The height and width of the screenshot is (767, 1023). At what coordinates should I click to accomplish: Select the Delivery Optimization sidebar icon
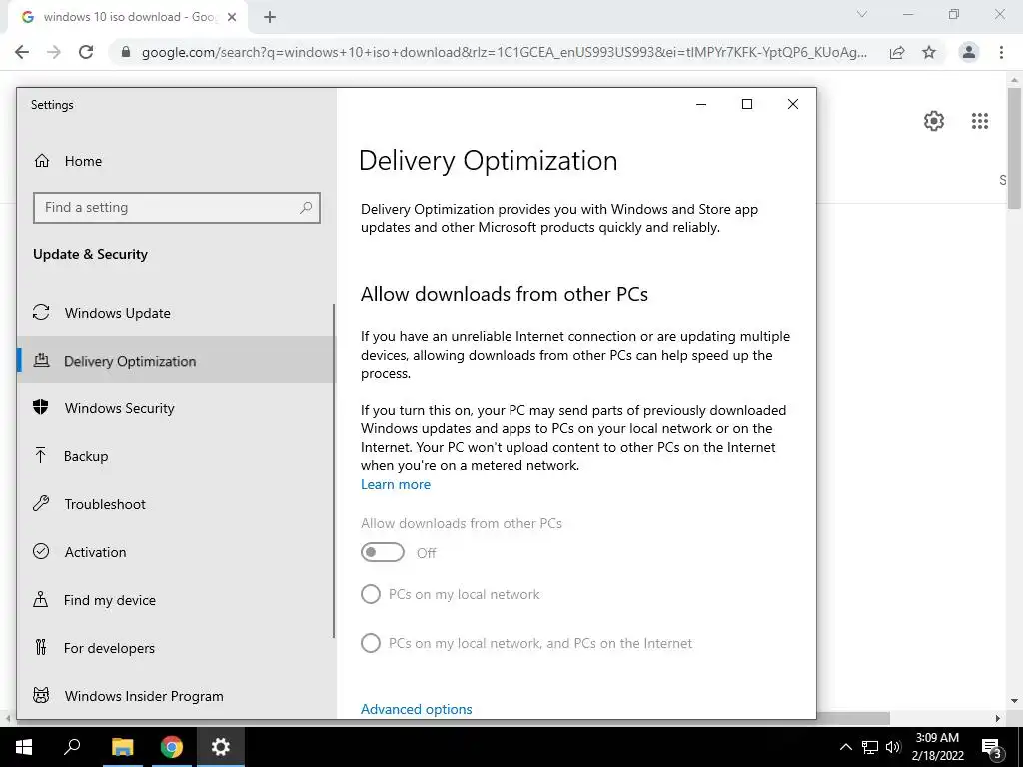point(41,360)
